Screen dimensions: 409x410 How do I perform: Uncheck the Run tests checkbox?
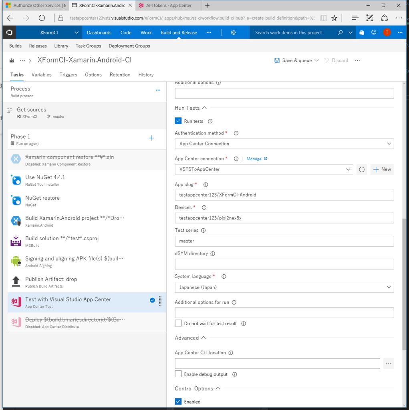[178, 121]
